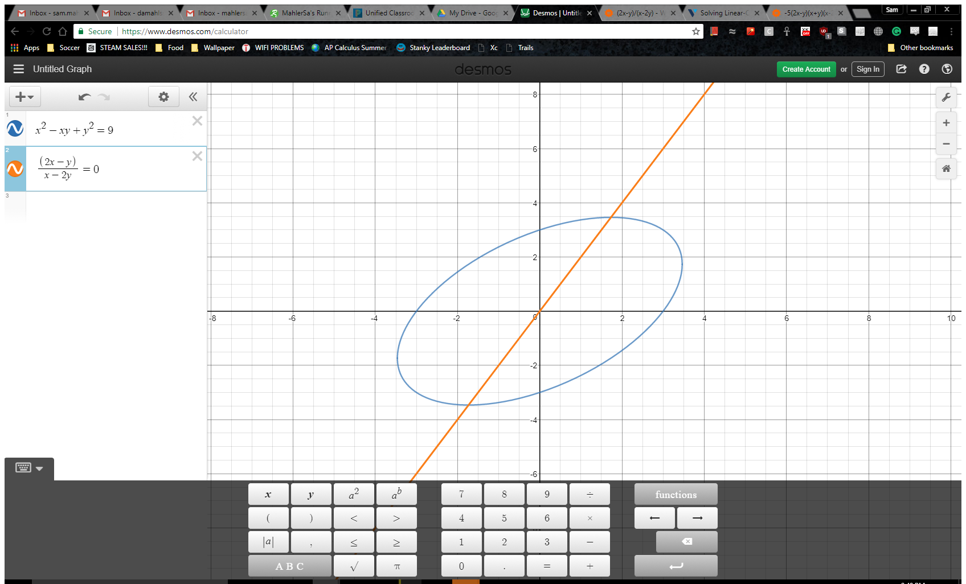Tap the less-than-or-equal key
This screenshot has height=584, width=966.
click(x=354, y=542)
